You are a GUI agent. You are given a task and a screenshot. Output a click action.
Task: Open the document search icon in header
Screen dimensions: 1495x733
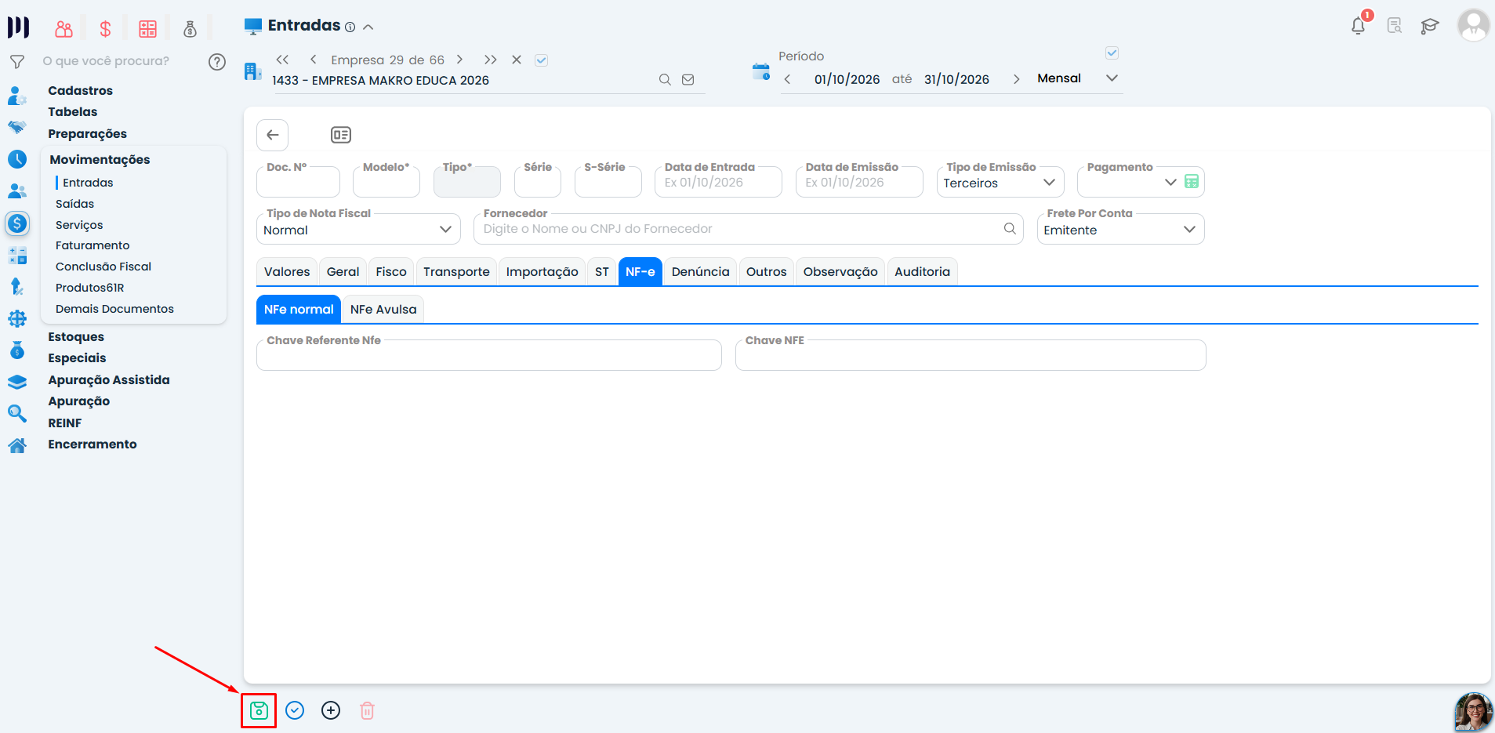[1394, 26]
